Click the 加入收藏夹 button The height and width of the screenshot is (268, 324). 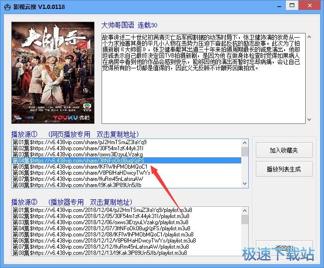pos(284,150)
